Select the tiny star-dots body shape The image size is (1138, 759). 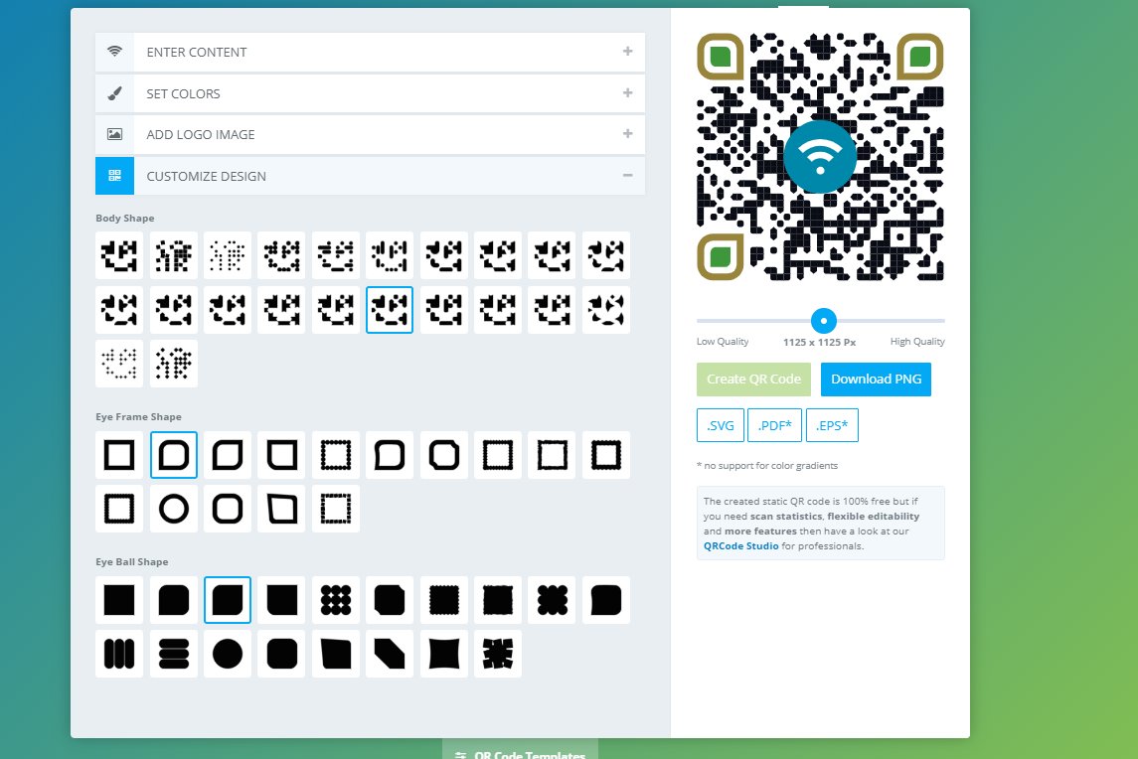[119, 364]
